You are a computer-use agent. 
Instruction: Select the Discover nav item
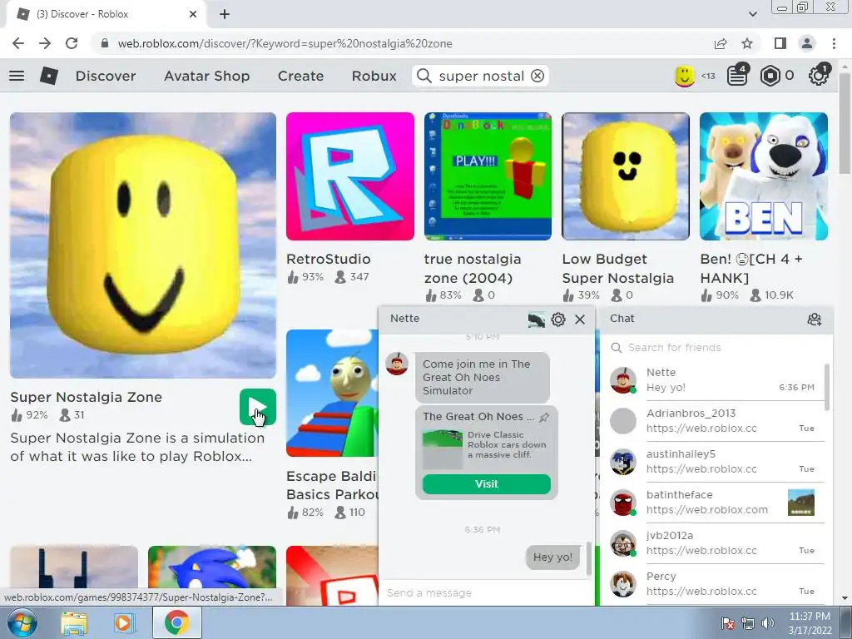[106, 76]
